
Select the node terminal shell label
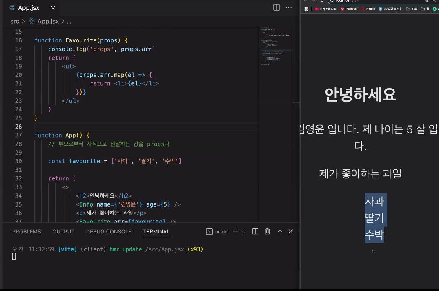[221, 232]
